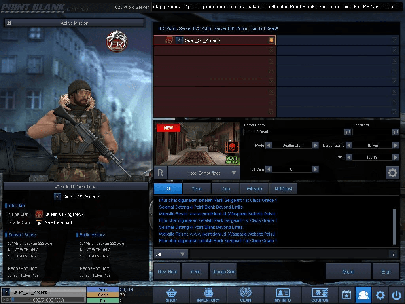The image size is (405, 304).
Task: Expand Active Mission with plus icon
Action: tap(9, 23)
